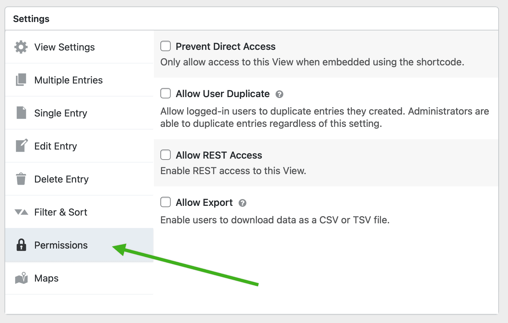Enable Allow REST Access
508x323 pixels.
[166, 155]
